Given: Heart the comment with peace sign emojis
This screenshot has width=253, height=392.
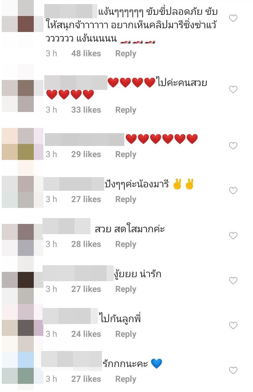Looking at the screenshot, I should point(233,191).
